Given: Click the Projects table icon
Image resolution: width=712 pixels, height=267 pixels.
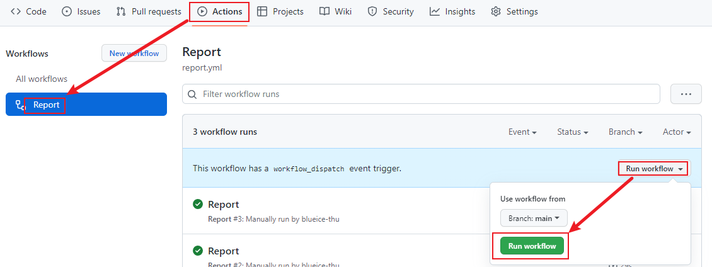Looking at the screenshot, I should tap(262, 12).
